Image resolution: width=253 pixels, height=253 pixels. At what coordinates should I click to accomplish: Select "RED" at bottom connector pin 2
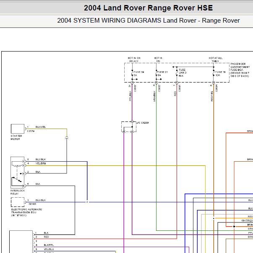pyautogui.click(x=46, y=237)
